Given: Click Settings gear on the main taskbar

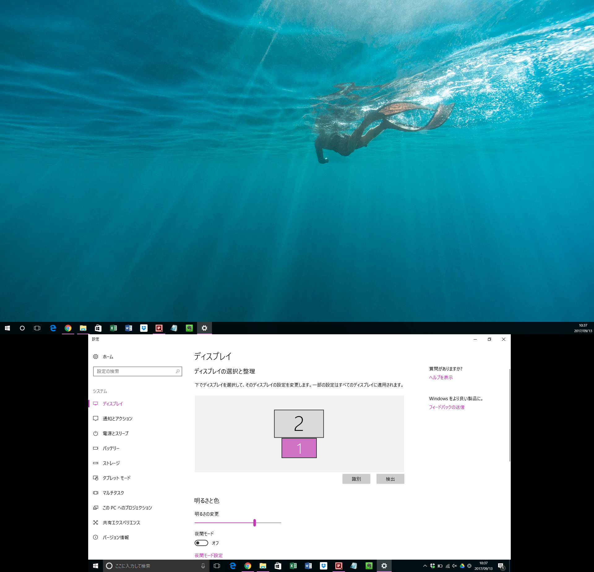Looking at the screenshot, I should coord(384,566).
